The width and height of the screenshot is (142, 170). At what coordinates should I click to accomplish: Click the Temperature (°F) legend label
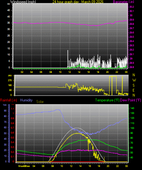[x=107, y=100]
